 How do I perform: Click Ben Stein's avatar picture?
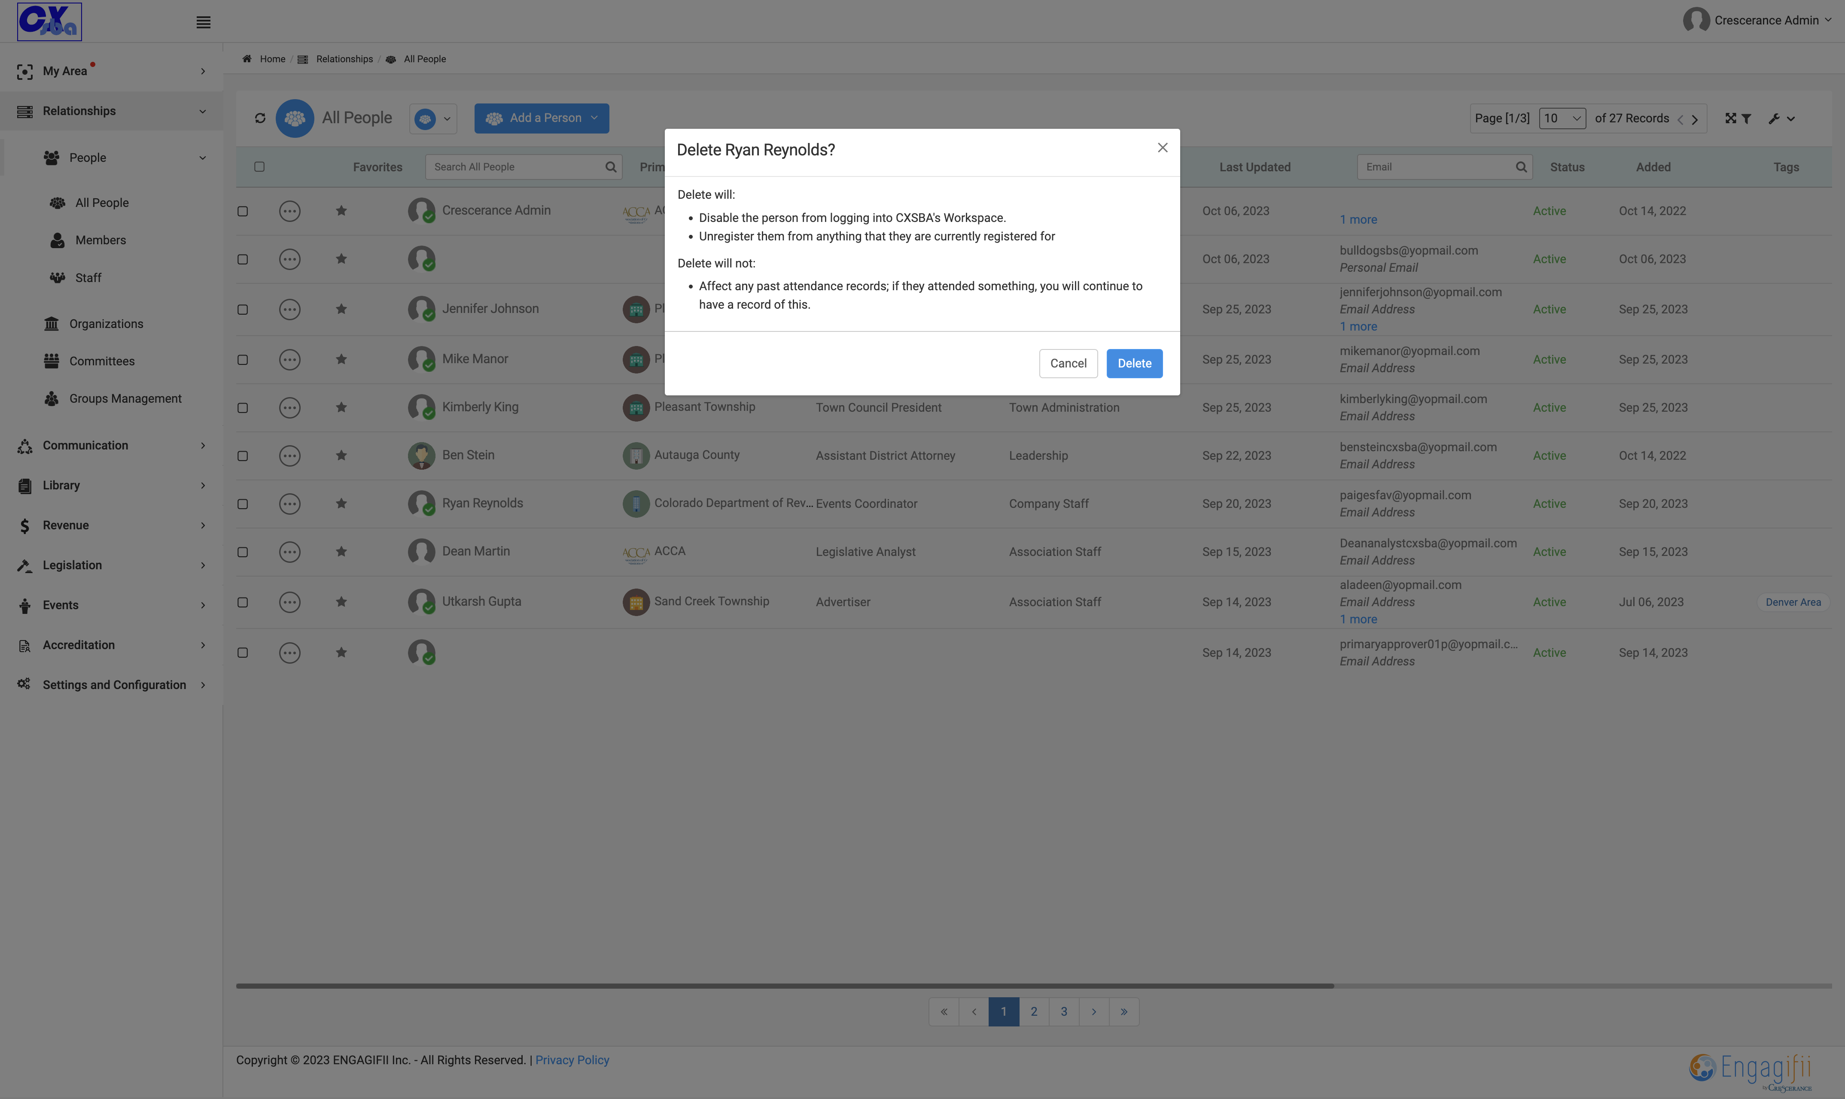point(421,456)
